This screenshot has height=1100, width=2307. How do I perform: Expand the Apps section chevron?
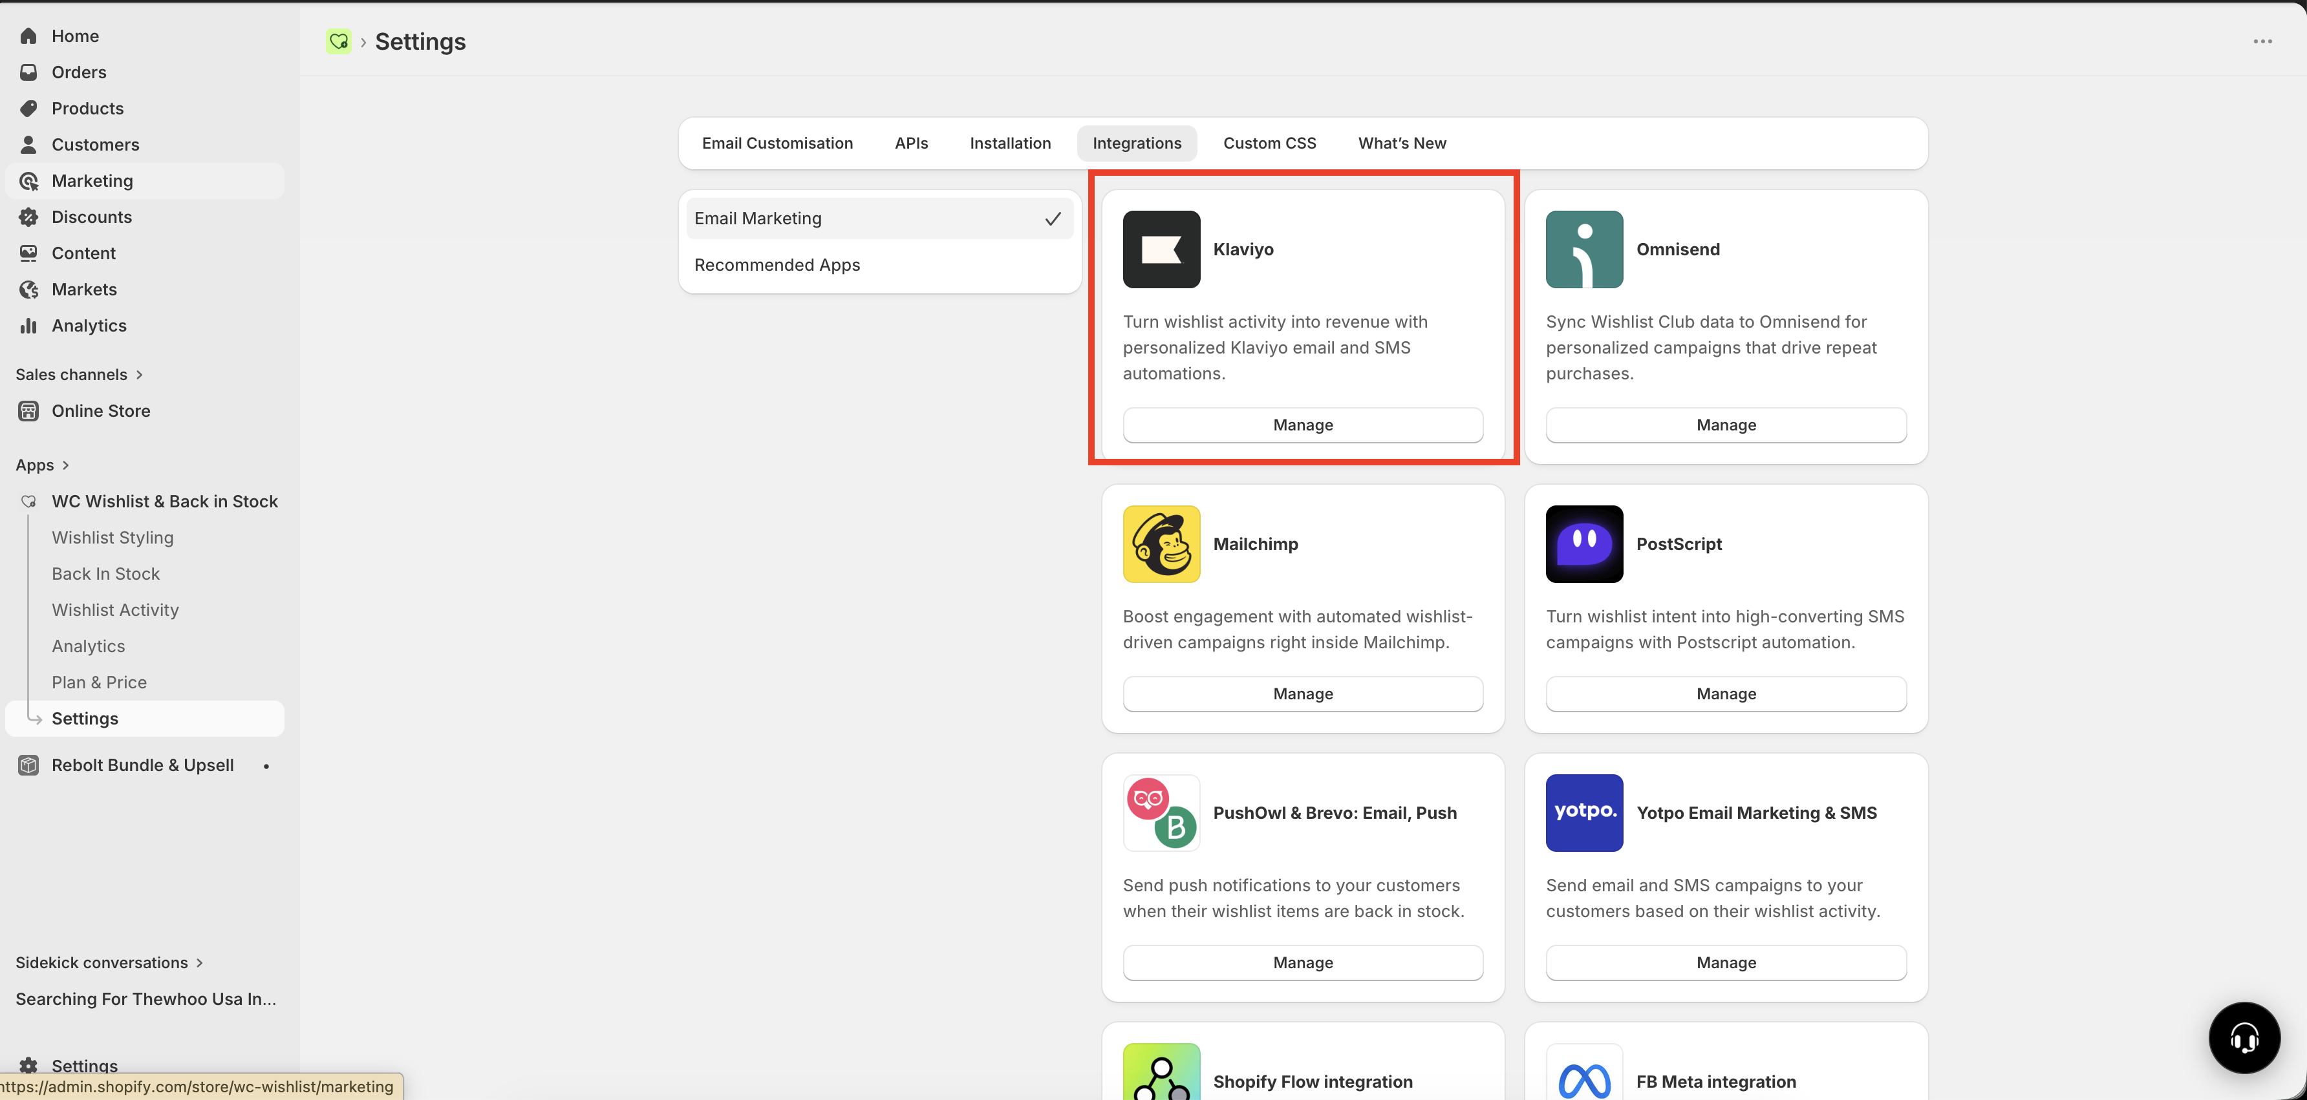pos(65,465)
